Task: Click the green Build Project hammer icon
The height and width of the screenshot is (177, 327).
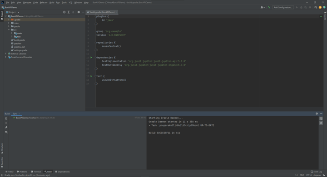Action: click(269, 7)
